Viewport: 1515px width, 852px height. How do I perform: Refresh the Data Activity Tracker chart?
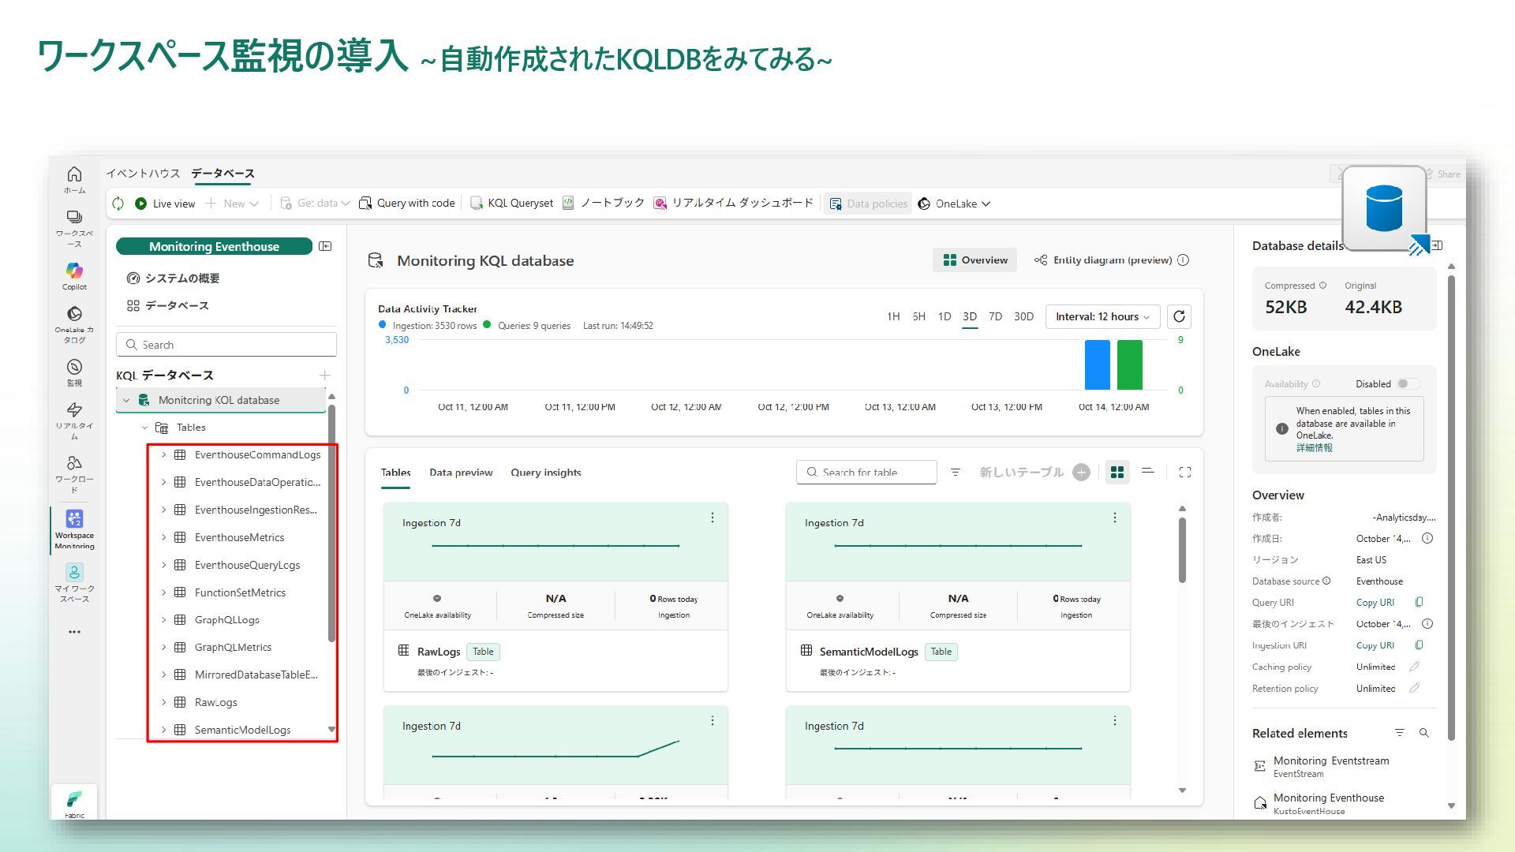[1178, 316]
